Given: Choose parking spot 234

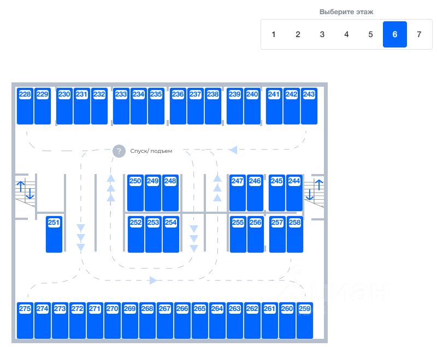Looking at the screenshot, I should point(139,106).
